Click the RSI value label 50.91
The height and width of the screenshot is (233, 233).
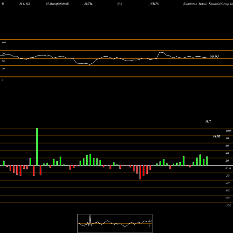click(214, 57)
